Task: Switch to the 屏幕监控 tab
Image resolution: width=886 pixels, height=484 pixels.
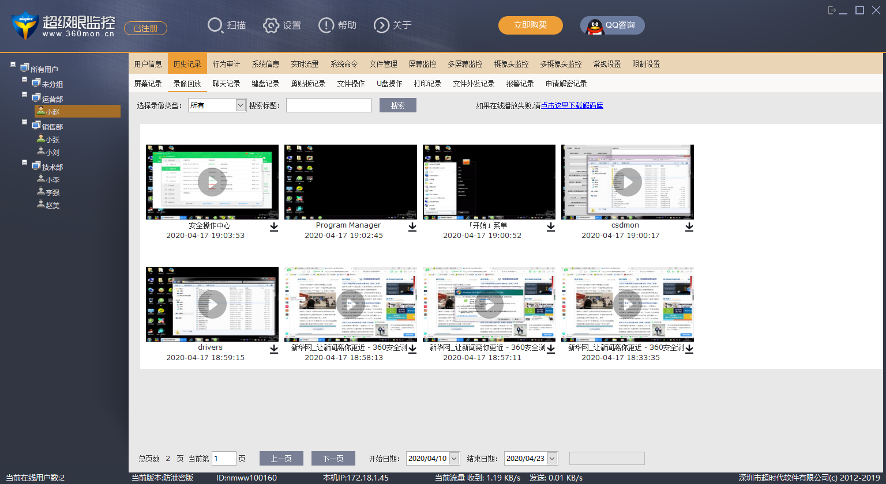Action: tap(422, 64)
